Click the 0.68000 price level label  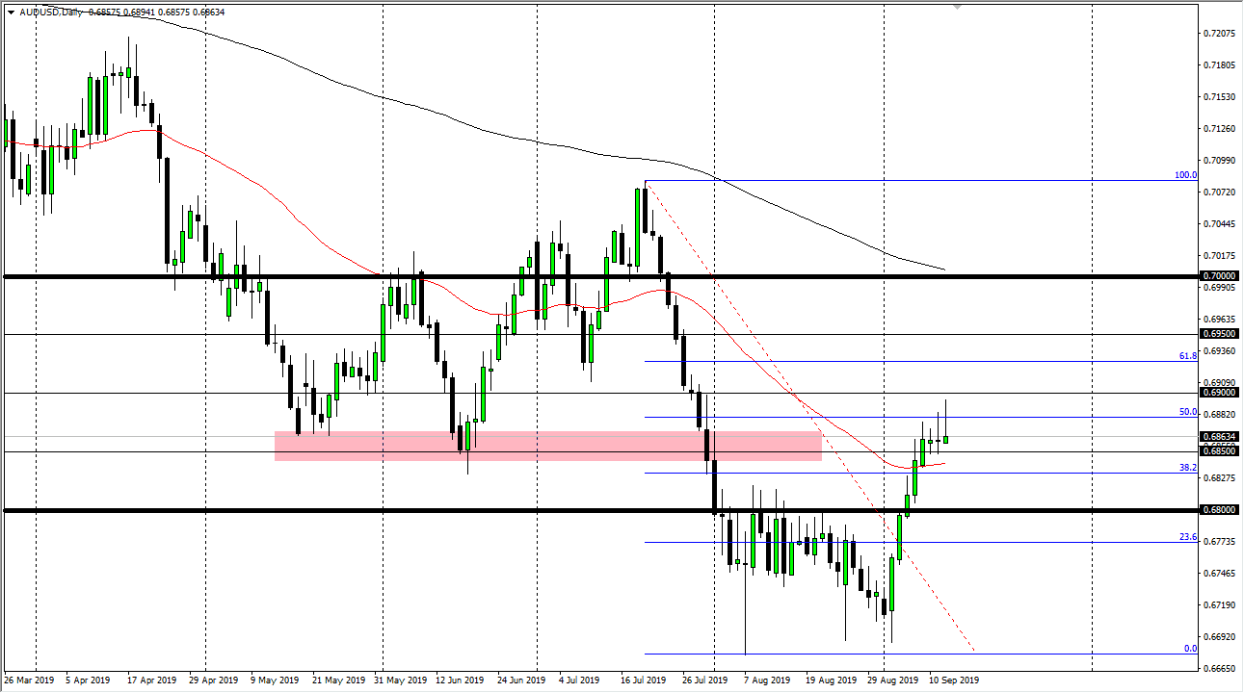(x=1219, y=510)
